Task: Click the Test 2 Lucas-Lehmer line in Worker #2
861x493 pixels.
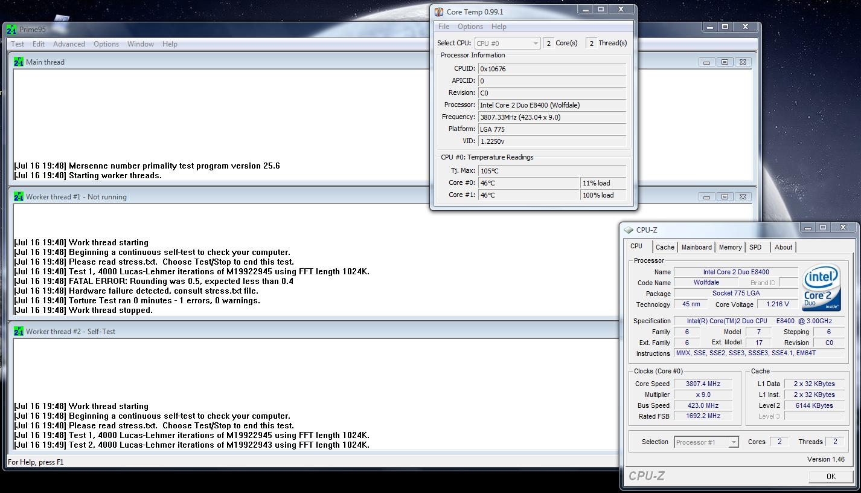Action: (x=192, y=445)
